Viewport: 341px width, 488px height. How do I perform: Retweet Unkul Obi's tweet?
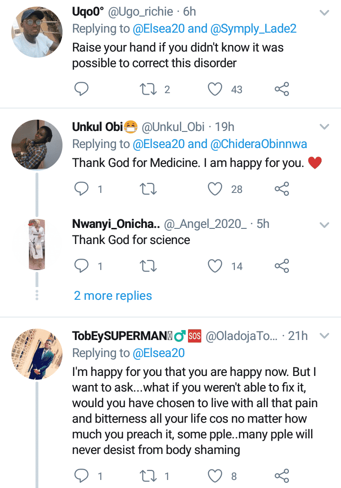(149, 189)
